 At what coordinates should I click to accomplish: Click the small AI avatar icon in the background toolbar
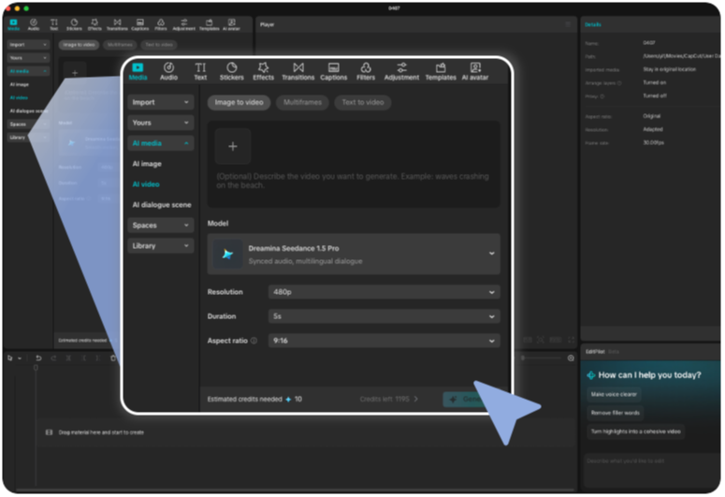click(x=232, y=24)
